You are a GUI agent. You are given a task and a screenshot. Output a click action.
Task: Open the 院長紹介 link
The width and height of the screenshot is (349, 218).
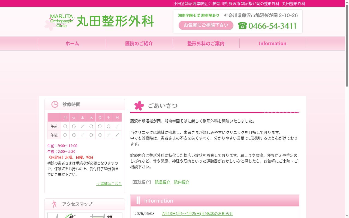click(x=163, y=182)
